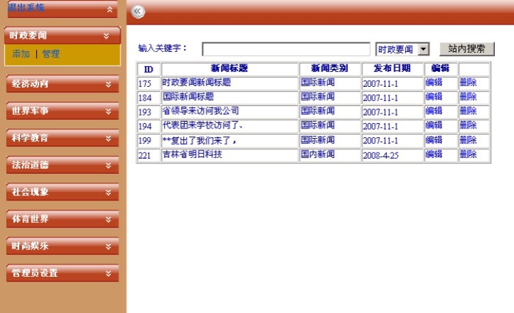Click ID cell 193

pos(145,112)
